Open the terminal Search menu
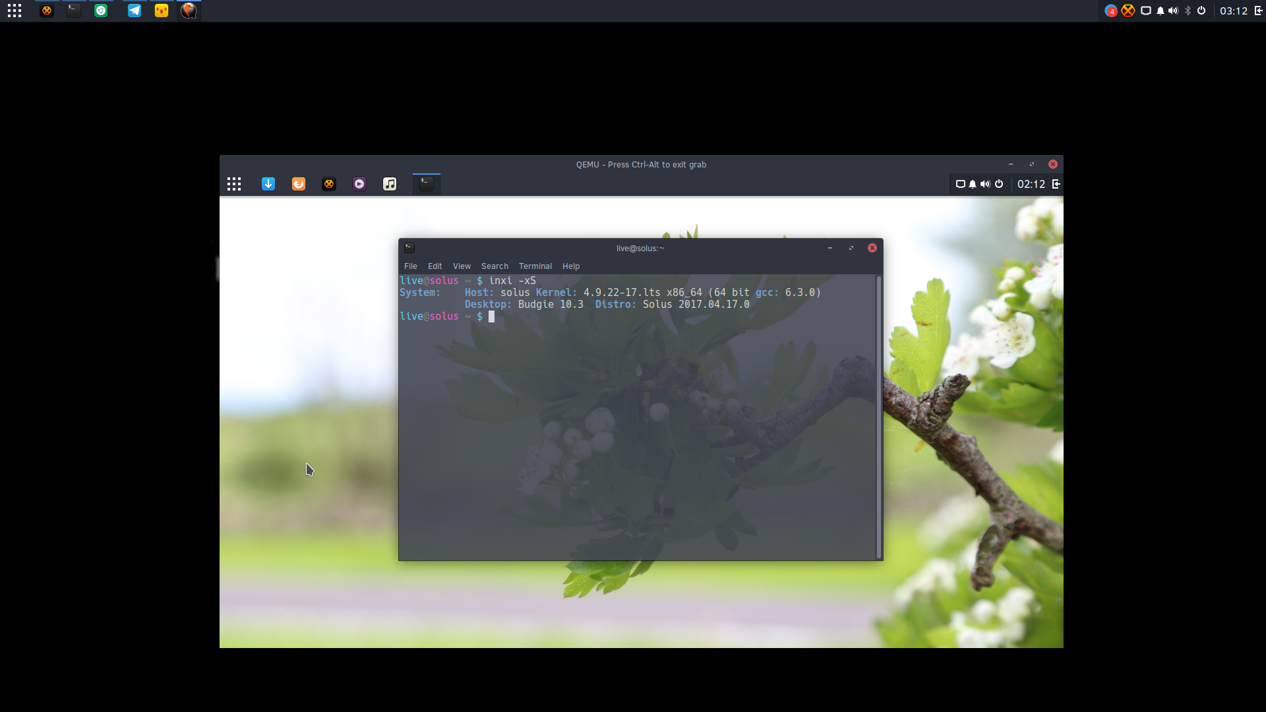Viewport: 1266px width, 712px height. pos(495,266)
